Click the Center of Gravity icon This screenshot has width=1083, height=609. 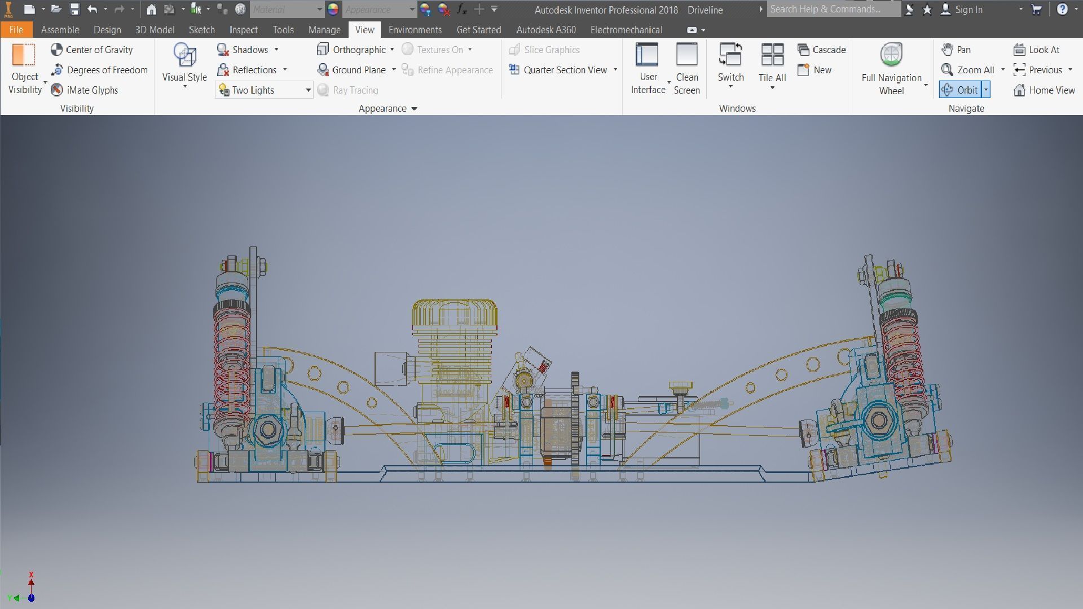click(56, 50)
